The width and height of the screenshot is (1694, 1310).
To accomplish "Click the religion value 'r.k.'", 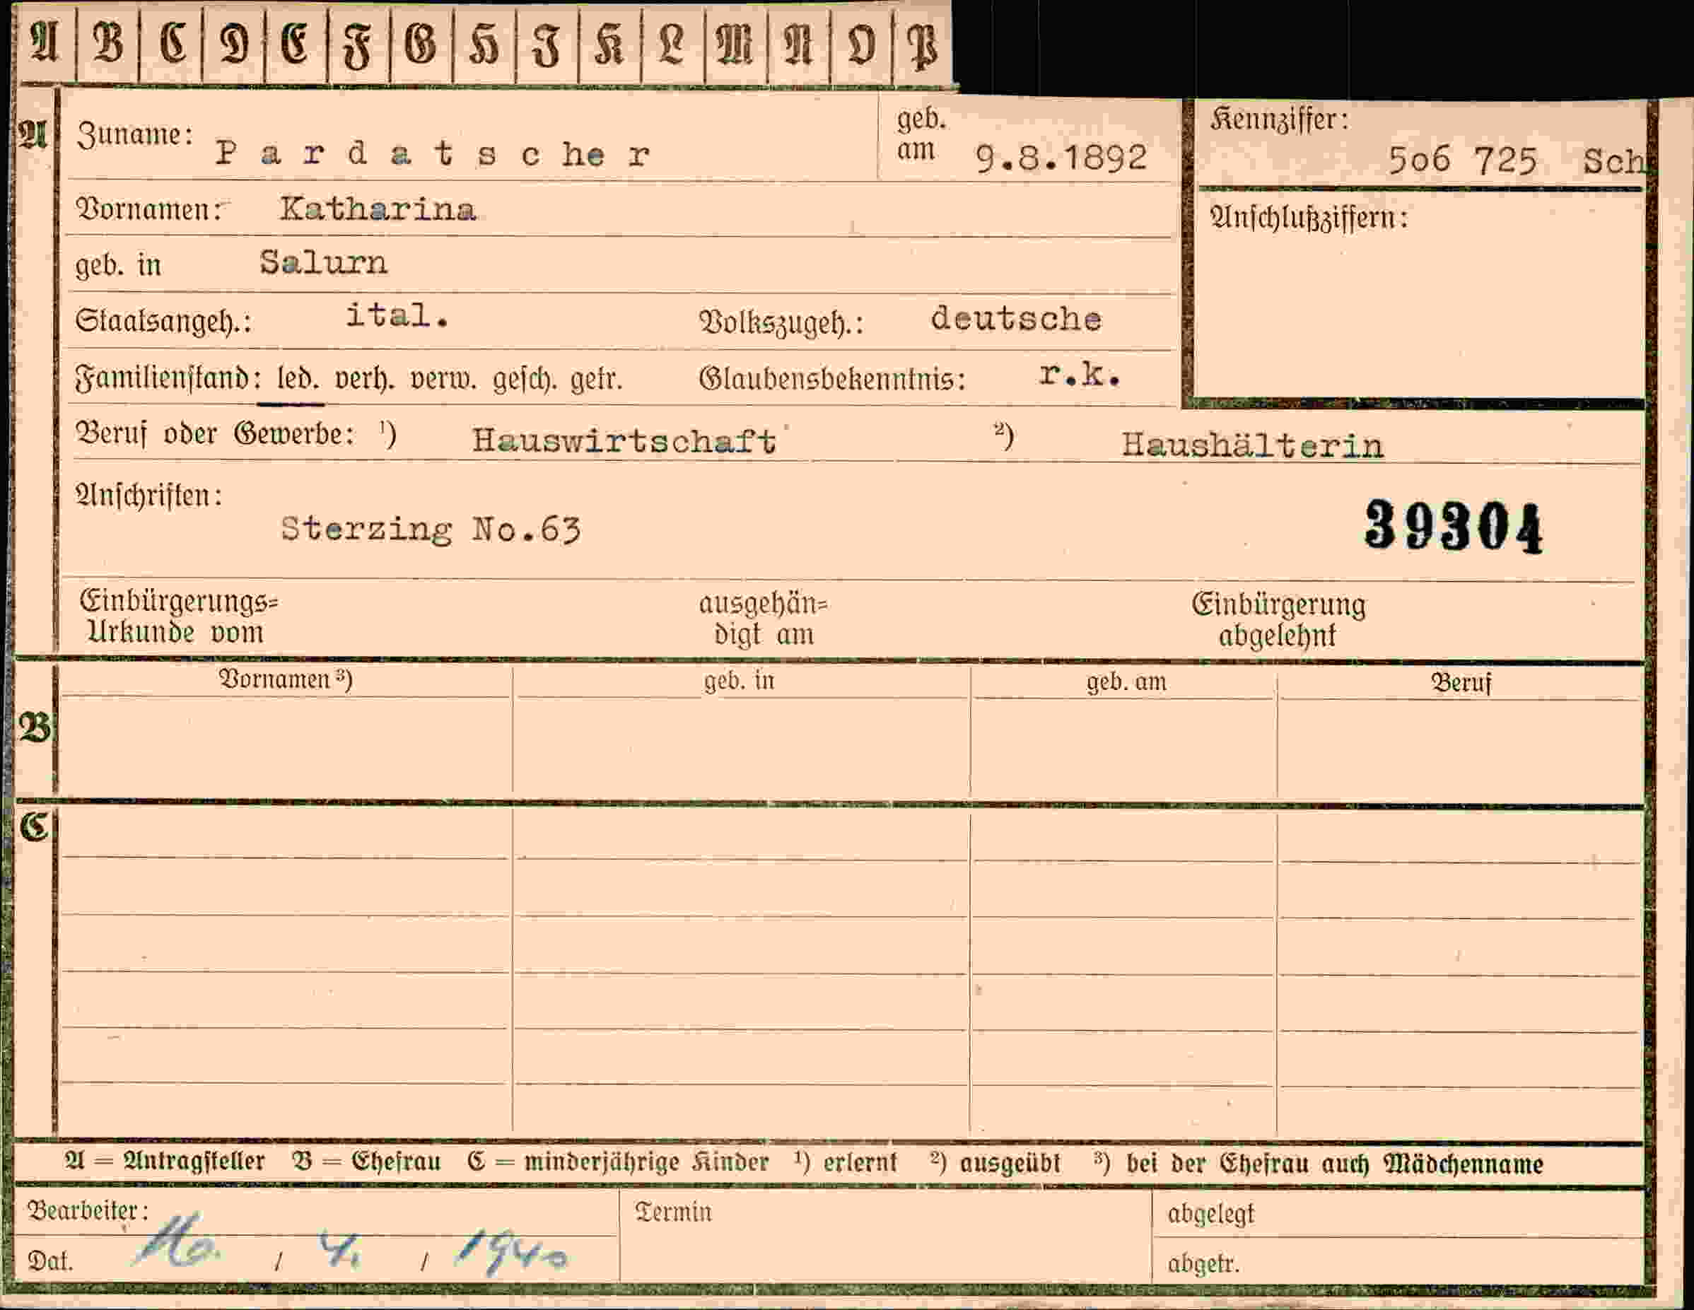I will point(1080,375).
